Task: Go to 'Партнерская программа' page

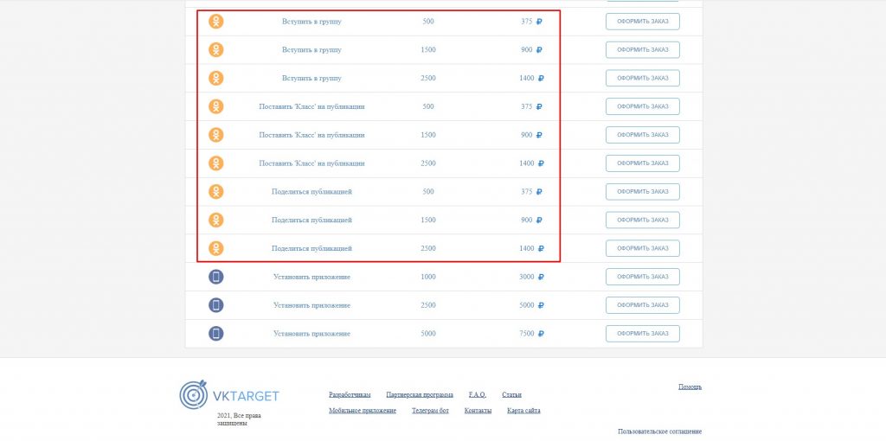Action: click(420, 395)
